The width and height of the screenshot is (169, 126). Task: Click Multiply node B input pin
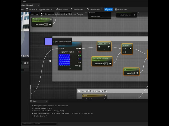[x=124, y=52]
